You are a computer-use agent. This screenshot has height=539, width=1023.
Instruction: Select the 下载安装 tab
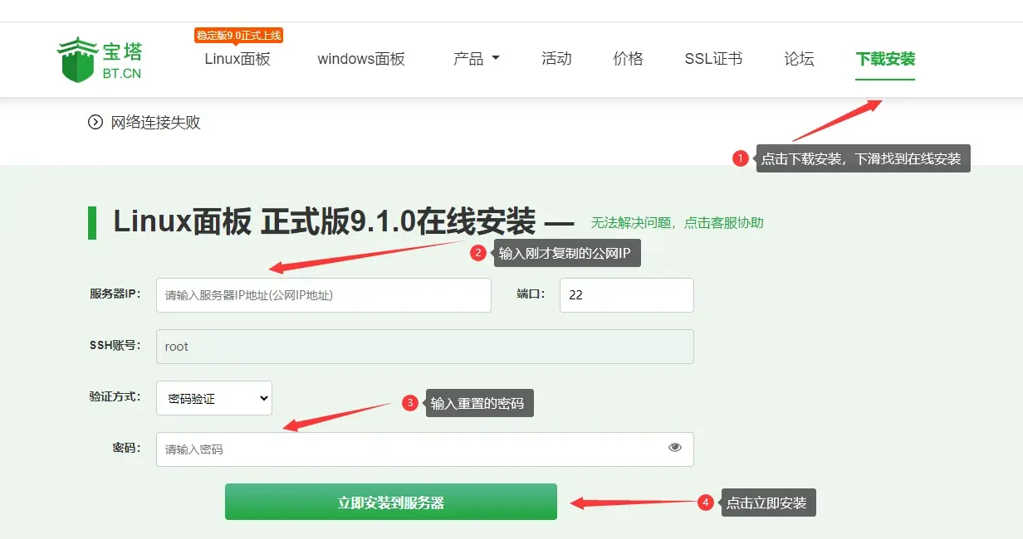click(885, 59)
